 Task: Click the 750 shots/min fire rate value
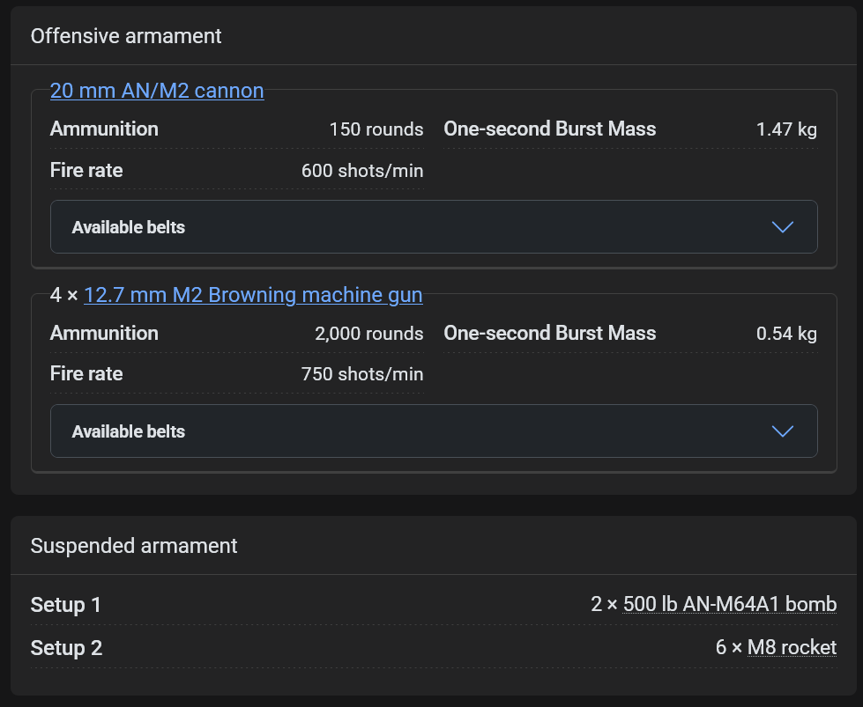[x=362, y=374]
